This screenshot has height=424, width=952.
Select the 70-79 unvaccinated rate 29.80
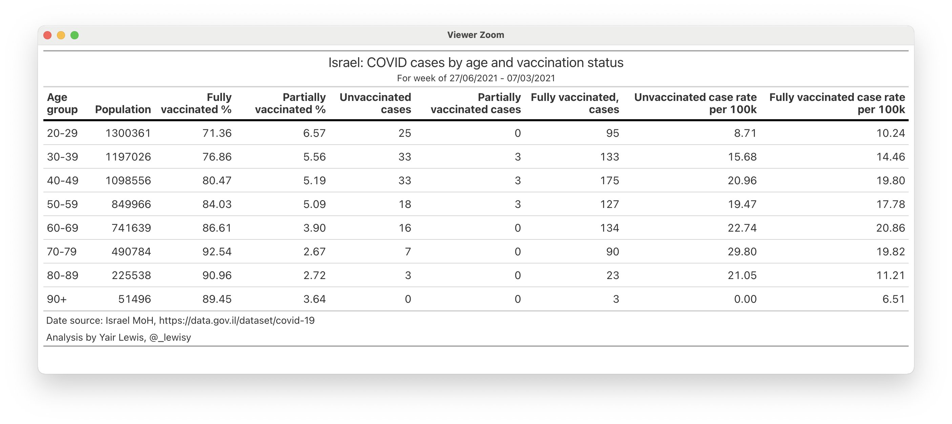742,252
